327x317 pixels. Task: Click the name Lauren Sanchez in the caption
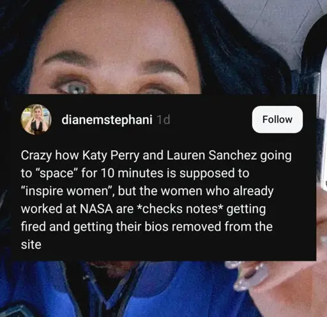pyautogui.click(x=211, y=155)
